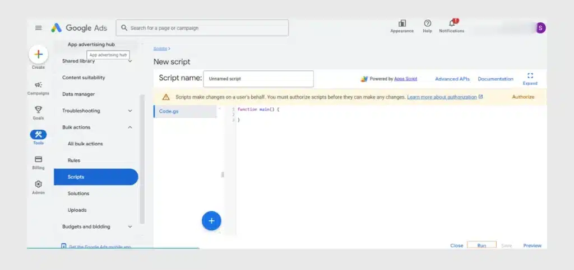The image size is (574, 270).
Task: Click the New script heading
Action: click(172, 61)
